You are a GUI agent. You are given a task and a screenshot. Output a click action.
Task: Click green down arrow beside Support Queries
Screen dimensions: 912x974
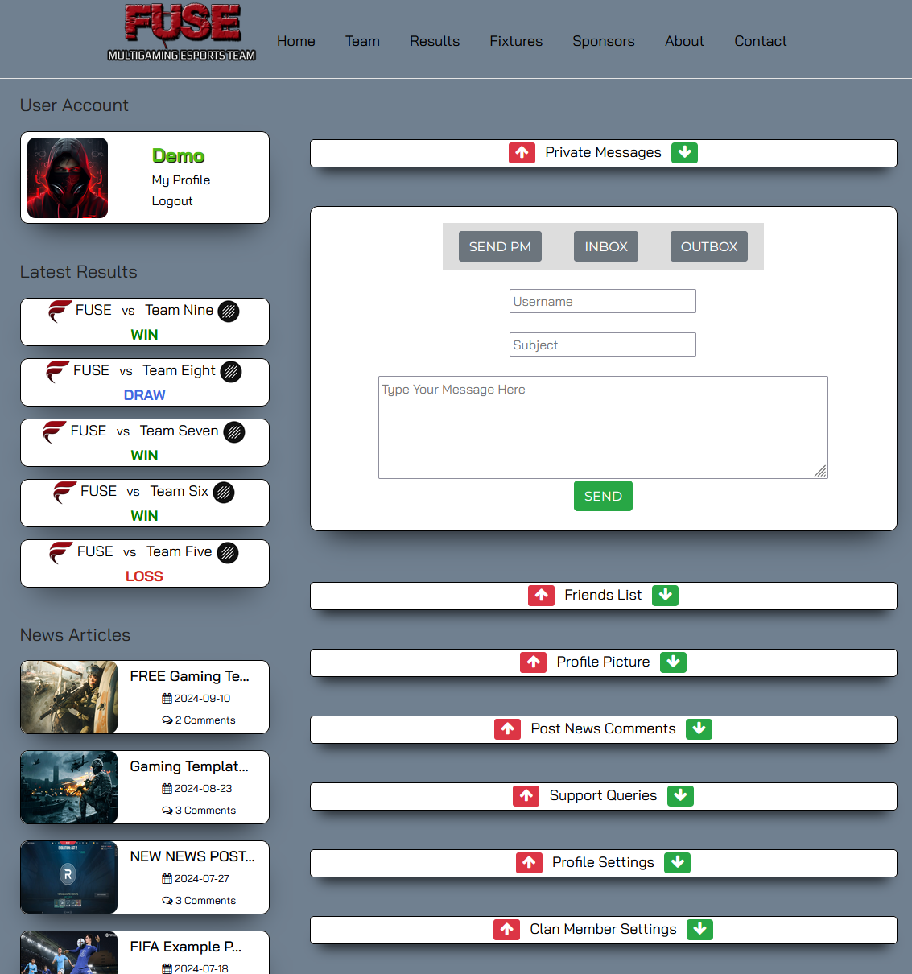pyautogui.click(x=680, y=796)
